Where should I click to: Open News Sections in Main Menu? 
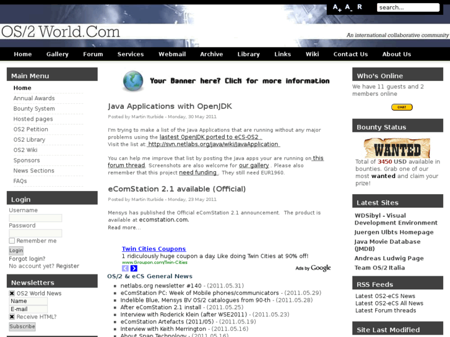tap(33, 171)
